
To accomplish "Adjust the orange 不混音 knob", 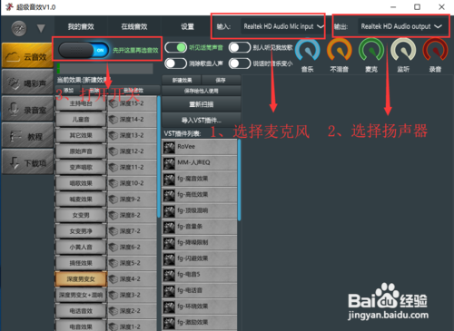I will 340,51.
